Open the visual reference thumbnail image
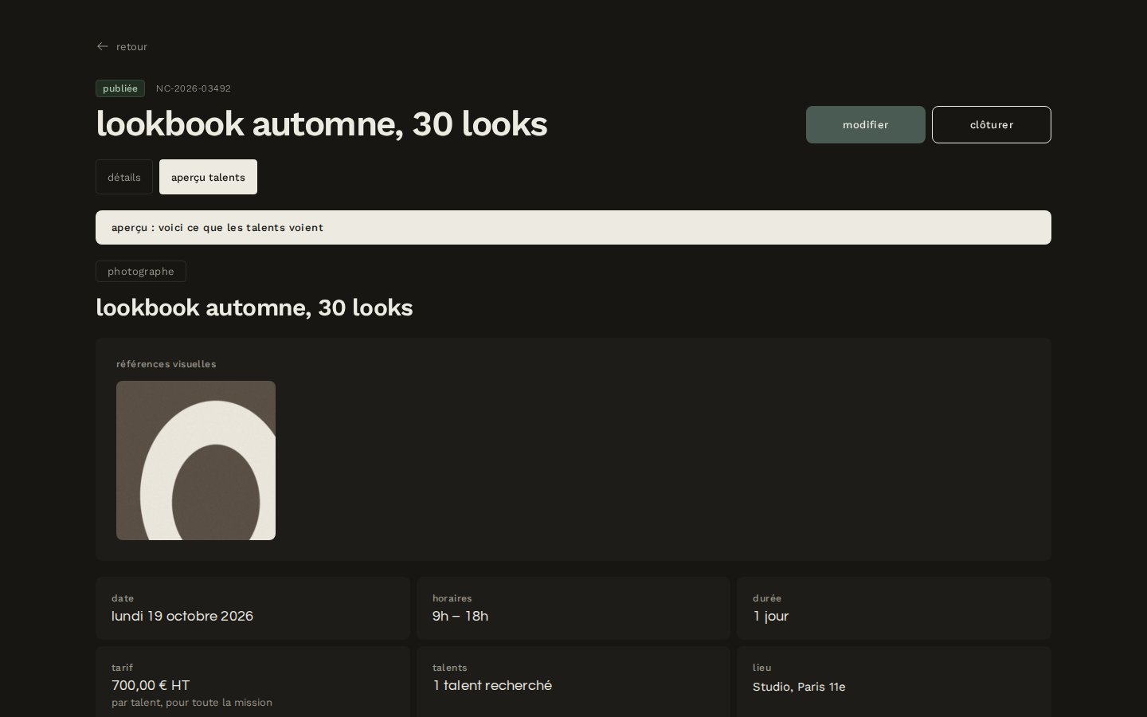 tap(196, 460)
